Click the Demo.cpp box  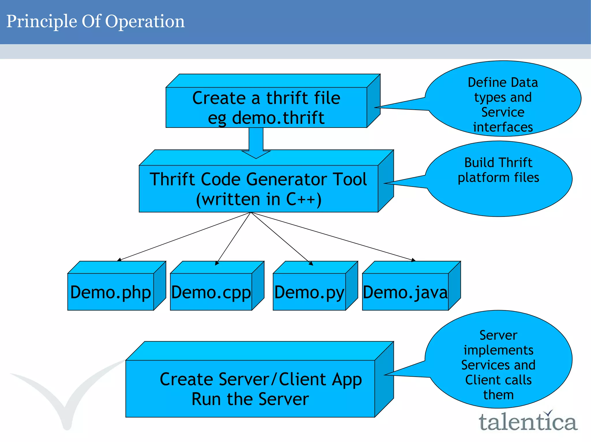click(x=211, y=292)
